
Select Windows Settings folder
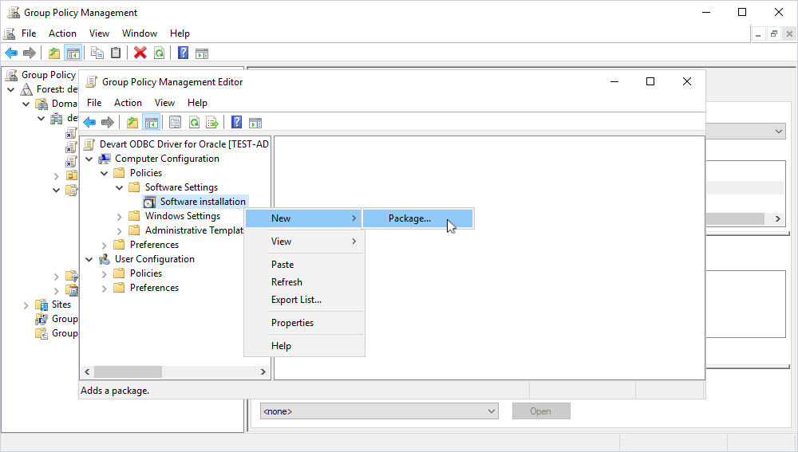183,216
